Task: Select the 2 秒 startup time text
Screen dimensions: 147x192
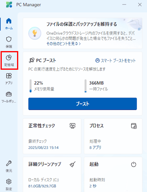Action: pos(93,186)
